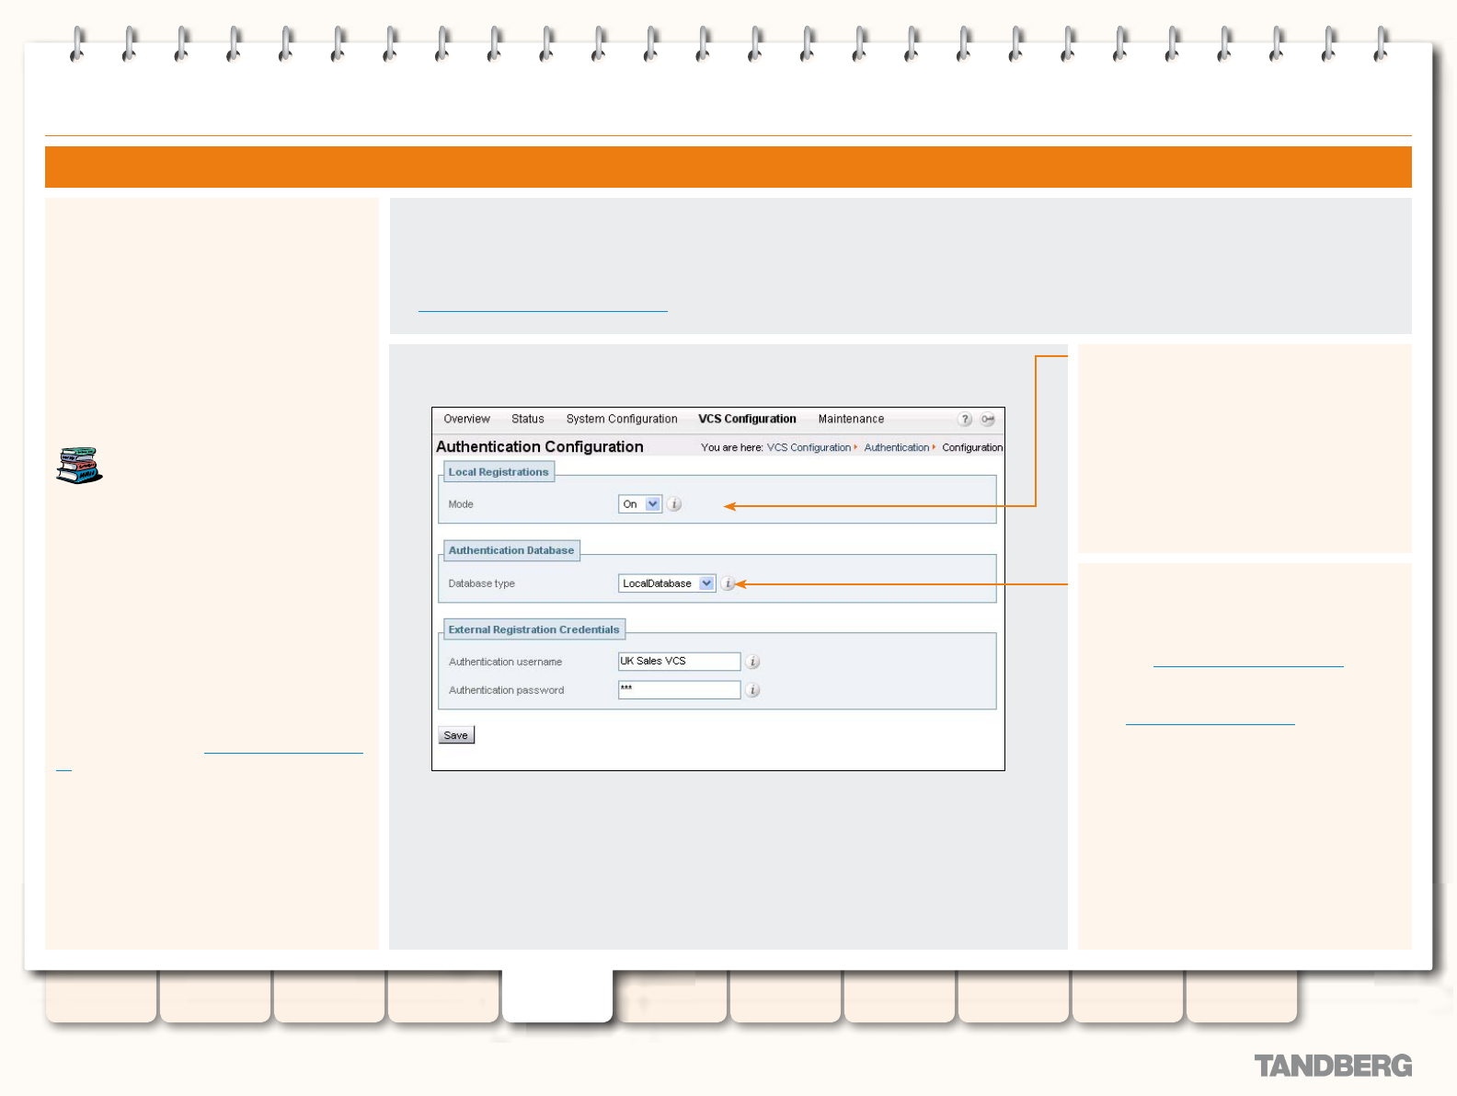Show info for Authentication password field
This screenshot has width=1457, height=1096.
(x=752, y=690)
